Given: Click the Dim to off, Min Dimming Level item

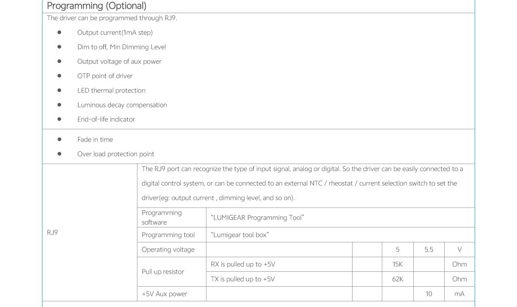Looking at the screenshot, I should pyautogui.click(x=122, y=47).
